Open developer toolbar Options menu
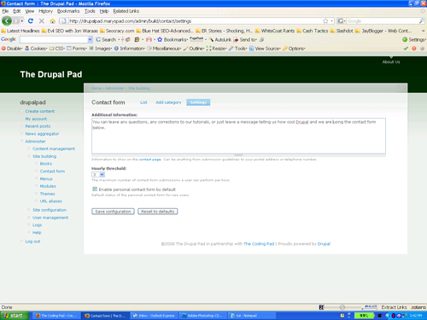 tap(294, 49)
